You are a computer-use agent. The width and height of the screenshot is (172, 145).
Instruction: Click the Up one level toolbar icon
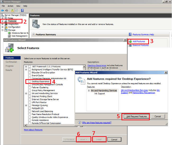[12, 11]
